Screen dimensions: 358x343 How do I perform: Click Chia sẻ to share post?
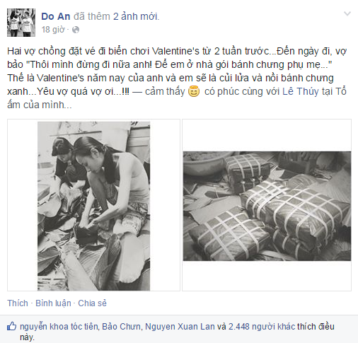point(92,303)
